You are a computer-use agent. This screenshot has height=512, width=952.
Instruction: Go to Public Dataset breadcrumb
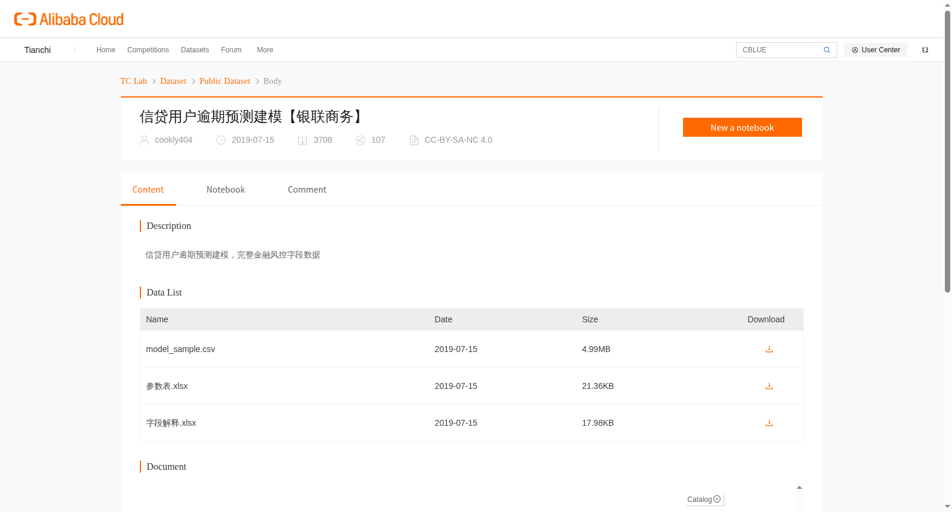[x=225, y=81]
